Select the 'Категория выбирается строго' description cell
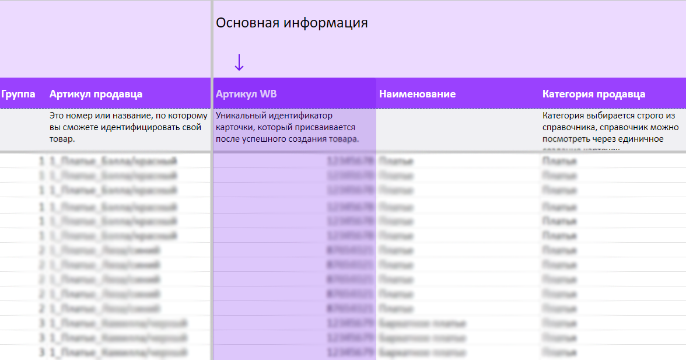The height and width of the screenshot is (360, 686). click(x=610, y=130)
